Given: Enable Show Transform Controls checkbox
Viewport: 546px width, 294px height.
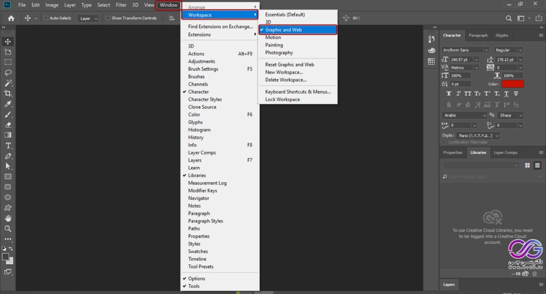Looking at the screenshot, I should point(108,18).
